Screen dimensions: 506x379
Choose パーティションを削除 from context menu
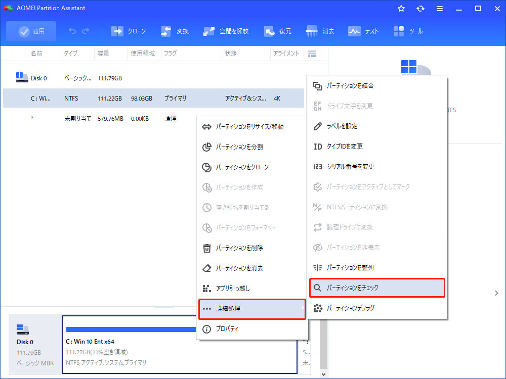coord(252,248)
